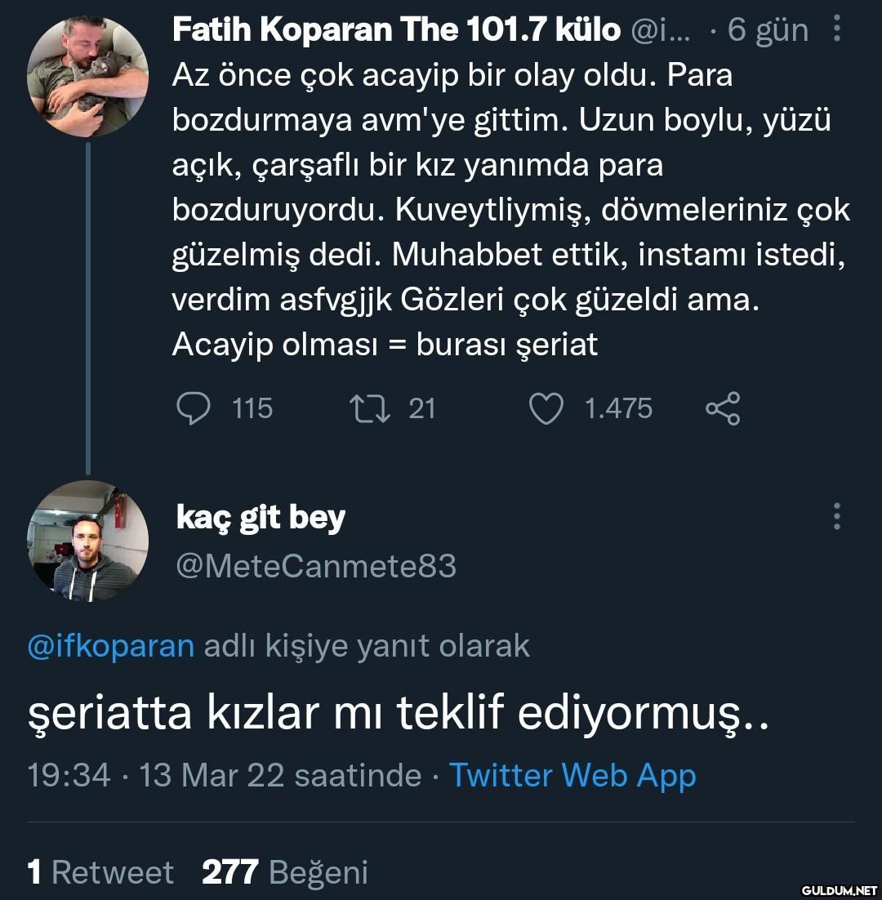The height and width of the screenshot is (900, 882).
Task: Click the Fatih Koparan The 101.7 külo name
Action: tap(396, 30)
